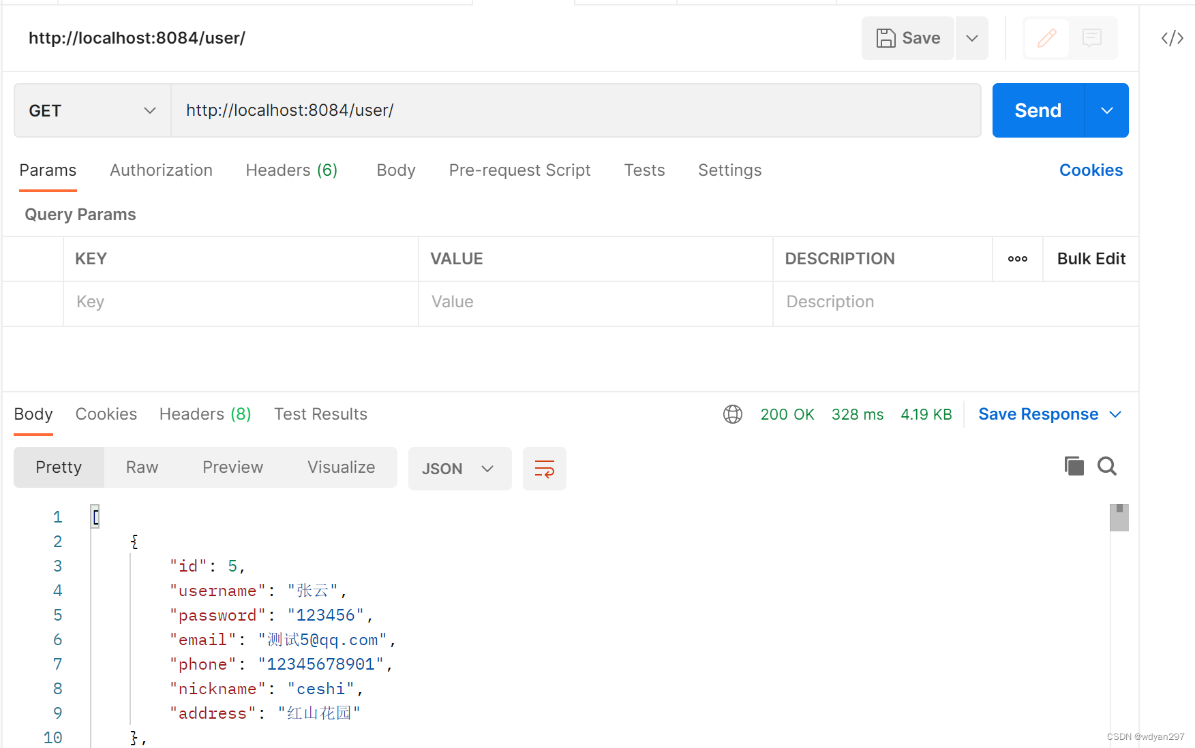Open the Save Response dropdown
Screen dimensions: 1195x748
click(1048, 414)
